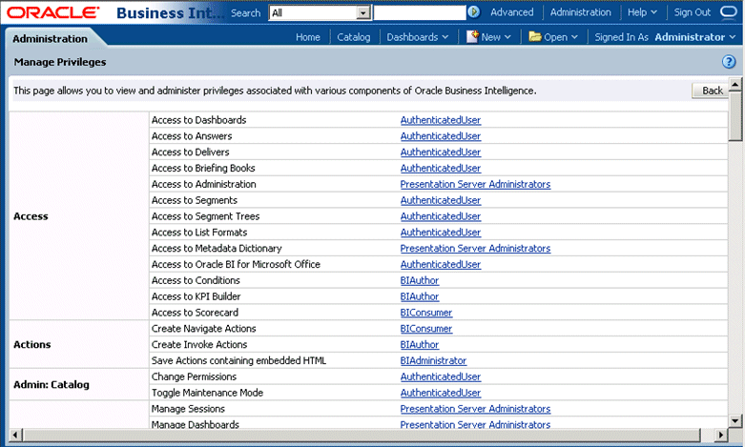Image resolution: width=745 pixels, height=447 pixels.
Task: Select the Manage Sessions text
Action: pyautogui.click(x=188, y=409)
